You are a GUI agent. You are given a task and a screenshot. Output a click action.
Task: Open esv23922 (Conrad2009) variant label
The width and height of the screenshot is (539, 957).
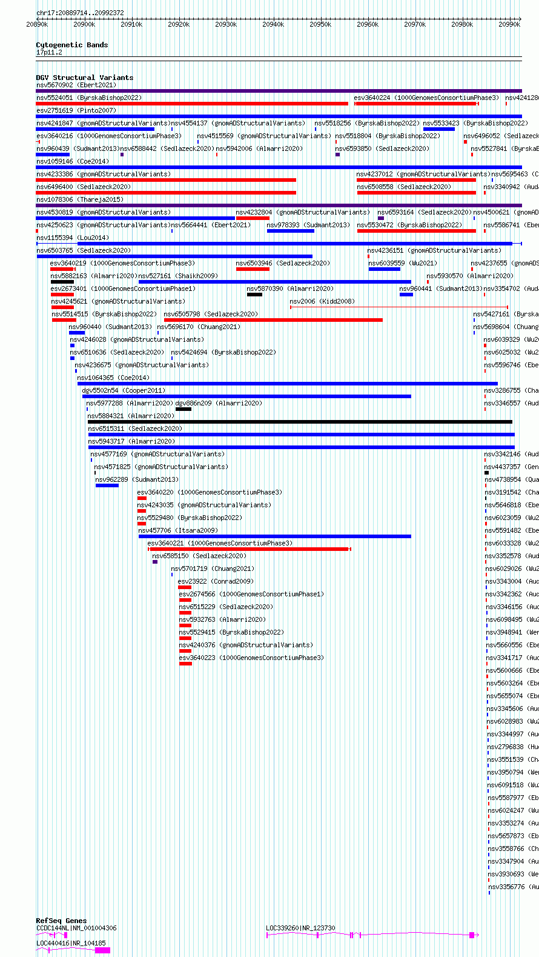click(216, 581)
